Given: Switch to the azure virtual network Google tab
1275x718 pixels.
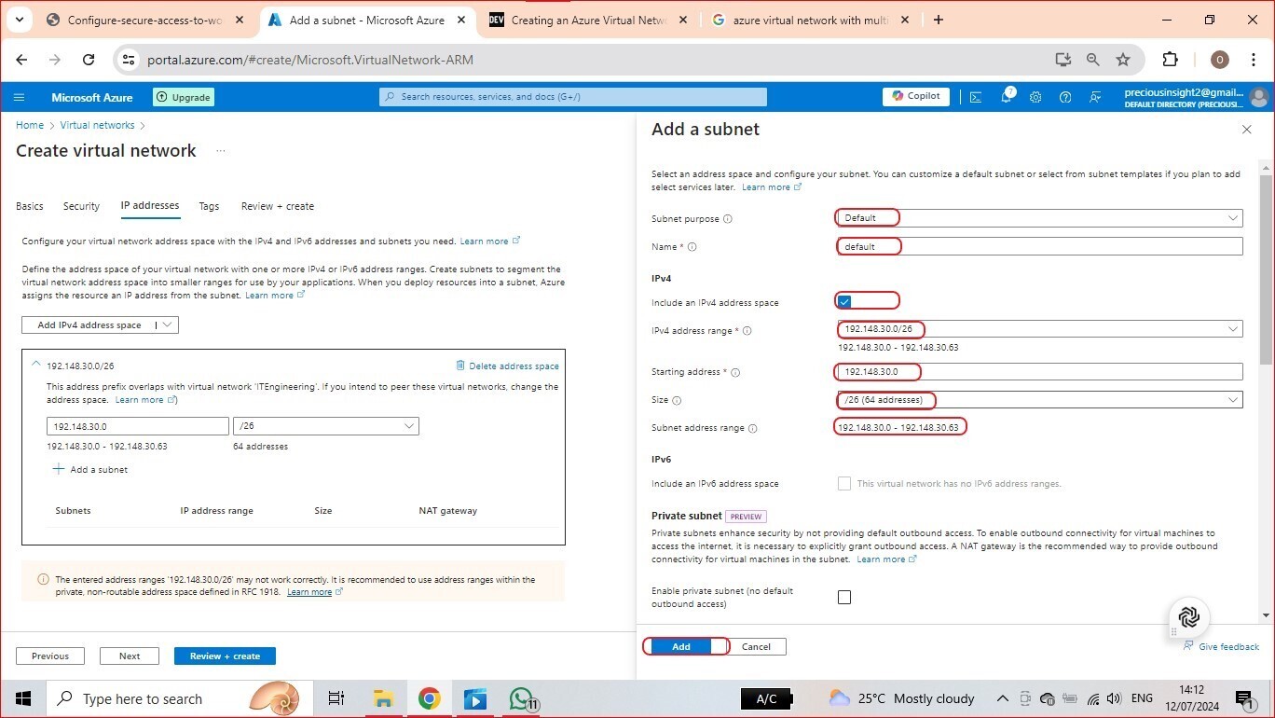Looking at the screenshot, I should (x=811, y=20).
